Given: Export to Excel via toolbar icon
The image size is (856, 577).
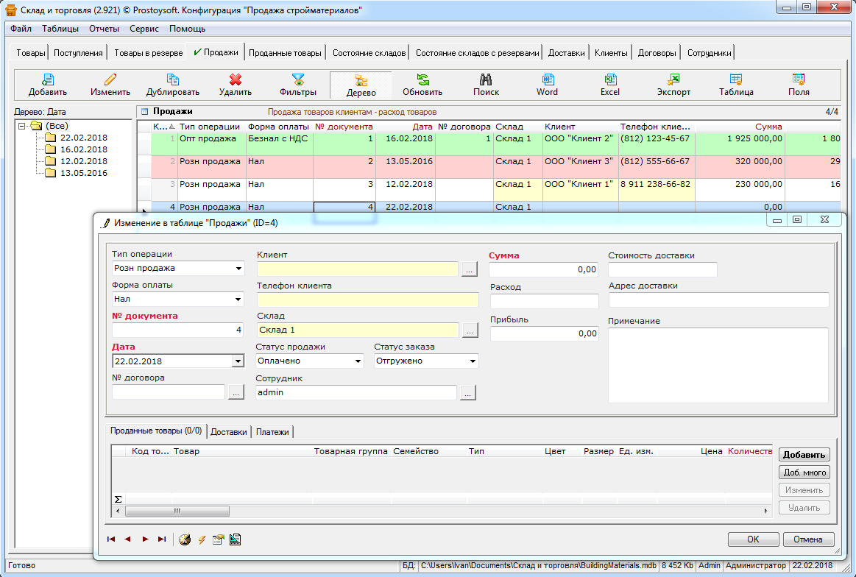Looking at the screenshot, I should [x=610, y=79].
